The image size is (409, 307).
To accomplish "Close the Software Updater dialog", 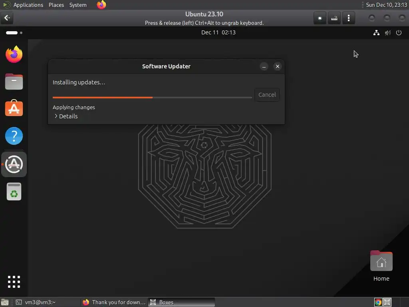I will 278,66.
